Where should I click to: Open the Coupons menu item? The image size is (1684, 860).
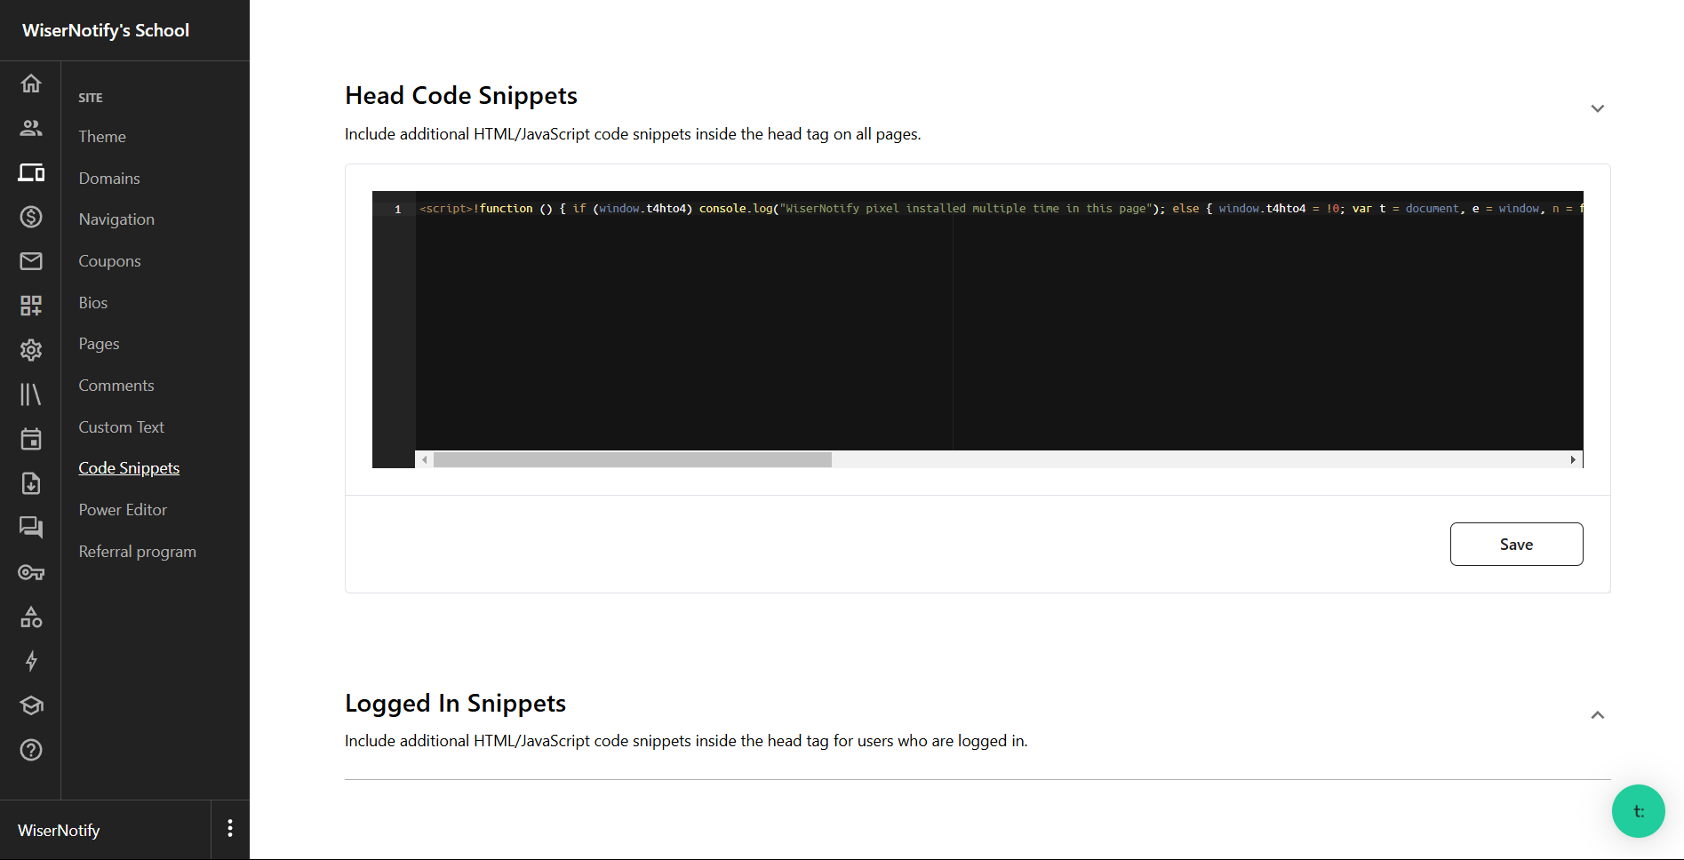[x=109, y=261]
